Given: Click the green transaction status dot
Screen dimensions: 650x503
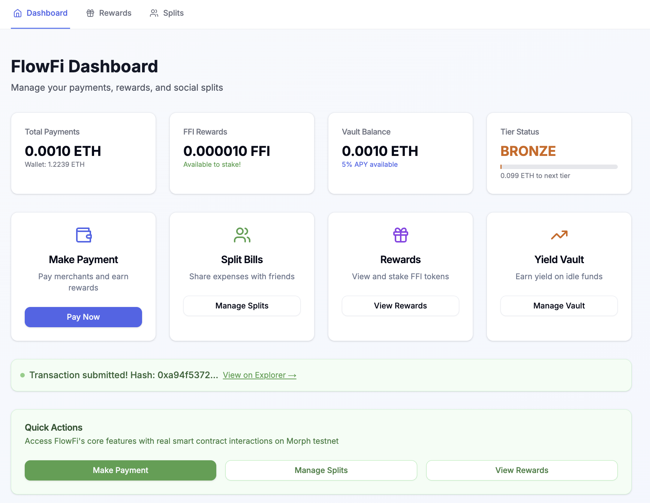Looking at the screenshot, I should (22, 375).
